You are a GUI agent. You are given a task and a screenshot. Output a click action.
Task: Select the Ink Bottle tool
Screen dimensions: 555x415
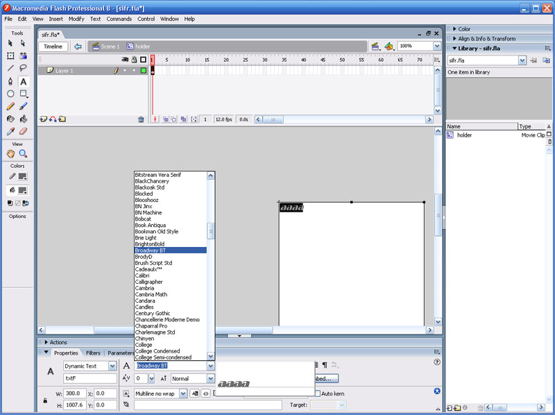[x=10, y=119]
